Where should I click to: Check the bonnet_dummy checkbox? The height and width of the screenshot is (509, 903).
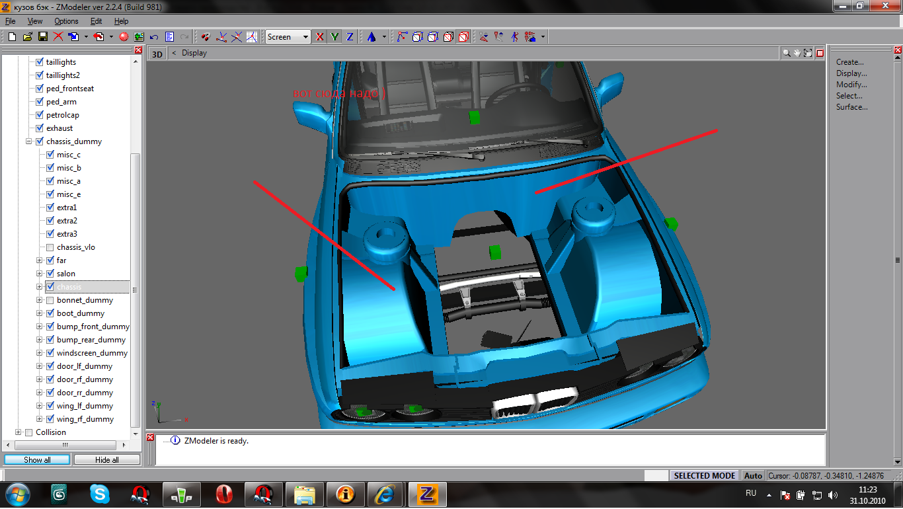point(50,300)
